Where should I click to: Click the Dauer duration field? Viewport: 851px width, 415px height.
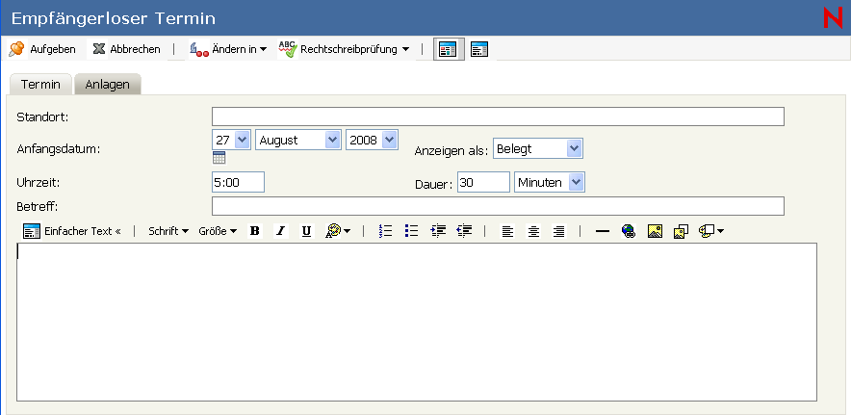(x=483, y=182)
